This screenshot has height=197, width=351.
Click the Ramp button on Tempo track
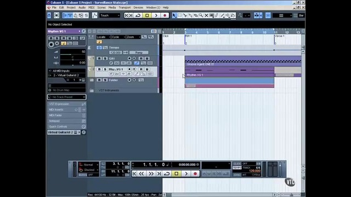139,53
